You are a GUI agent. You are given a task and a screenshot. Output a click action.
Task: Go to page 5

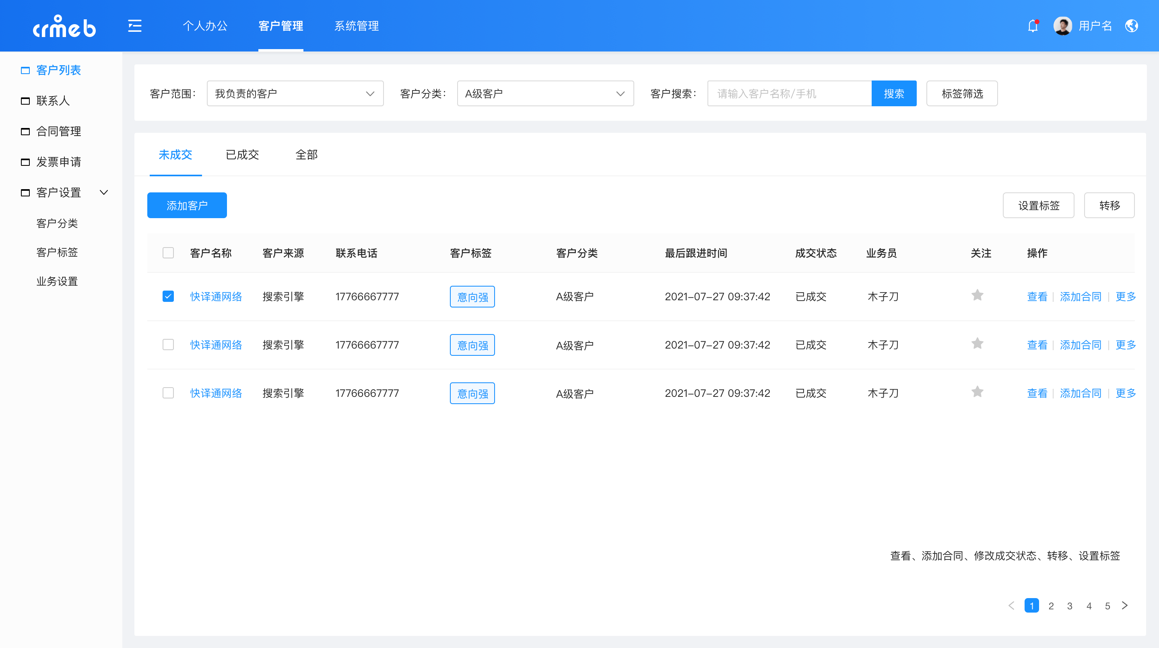point(1108,606)
